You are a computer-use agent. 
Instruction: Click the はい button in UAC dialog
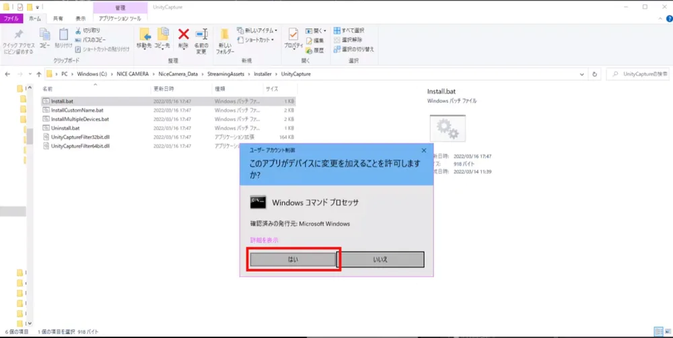pos(293,259)
